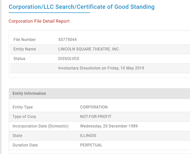The height and width of the screenshot is (154, 190).
Task: Click the Status label
Action: (x=19, y=59)
